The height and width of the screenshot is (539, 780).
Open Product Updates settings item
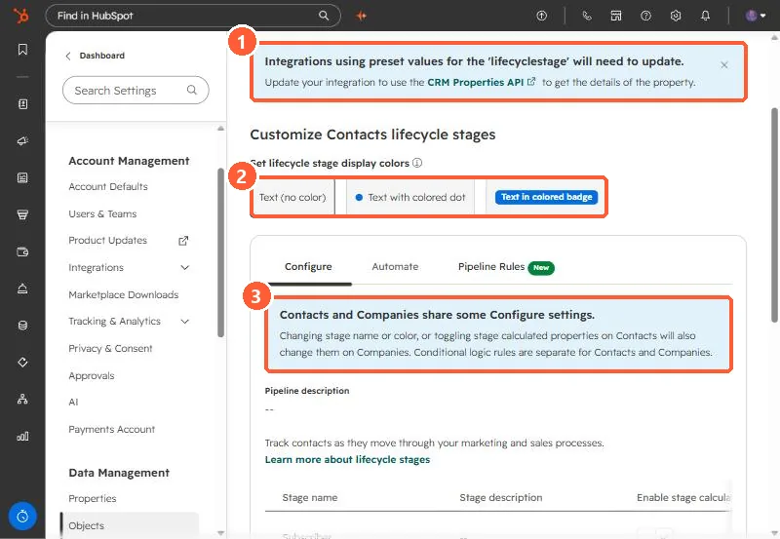pos(108,240)
